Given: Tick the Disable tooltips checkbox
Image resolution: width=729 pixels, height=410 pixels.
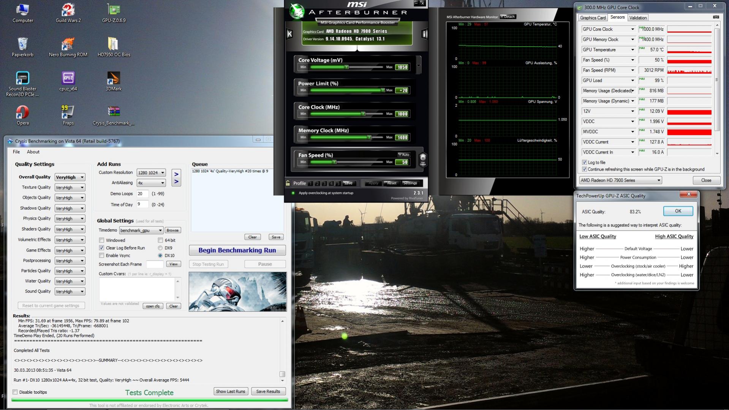Looking at the screenshot, I should (x=15, y=392).
